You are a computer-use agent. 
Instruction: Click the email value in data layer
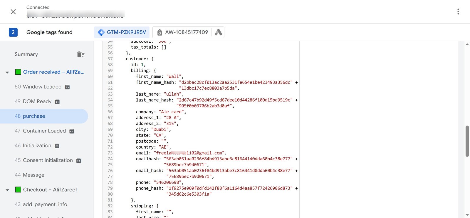point(189,153)
